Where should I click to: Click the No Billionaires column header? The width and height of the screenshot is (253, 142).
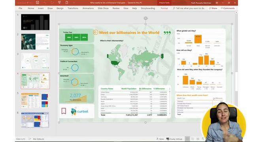pos(145,89)
